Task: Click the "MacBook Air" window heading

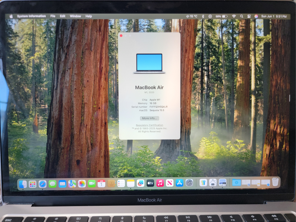Action: click(149, 87)
